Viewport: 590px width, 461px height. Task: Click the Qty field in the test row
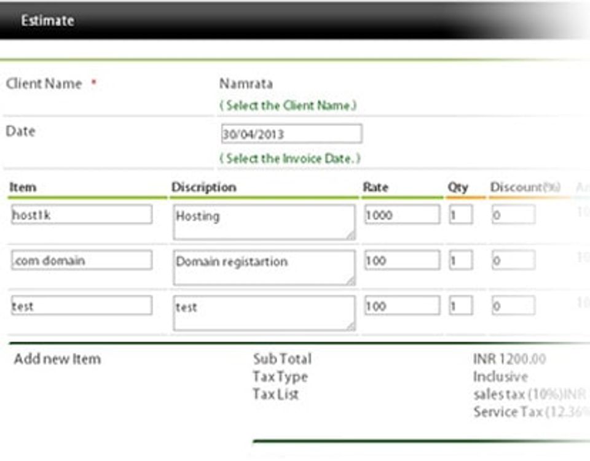pos(461,306)
